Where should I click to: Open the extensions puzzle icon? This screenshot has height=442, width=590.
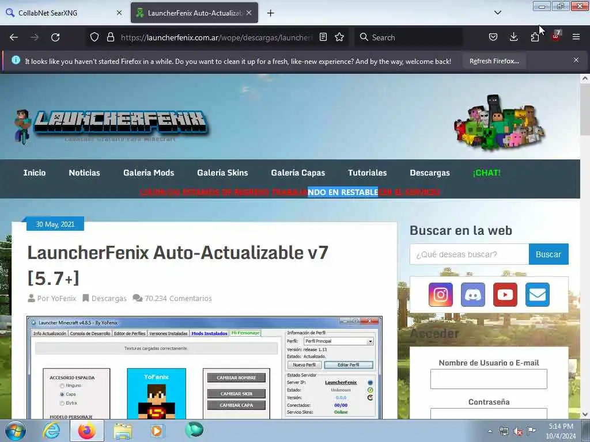tap(535, 37)
